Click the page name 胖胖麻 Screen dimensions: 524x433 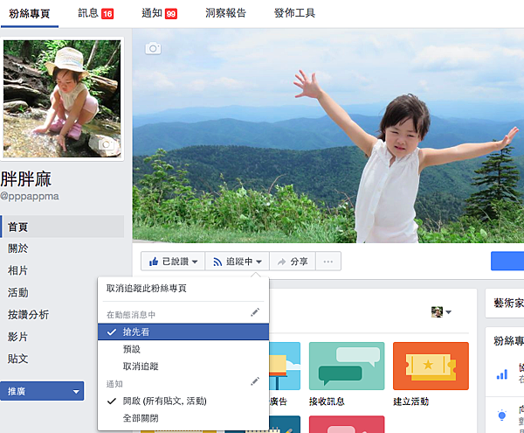click(x=26, y=179)
